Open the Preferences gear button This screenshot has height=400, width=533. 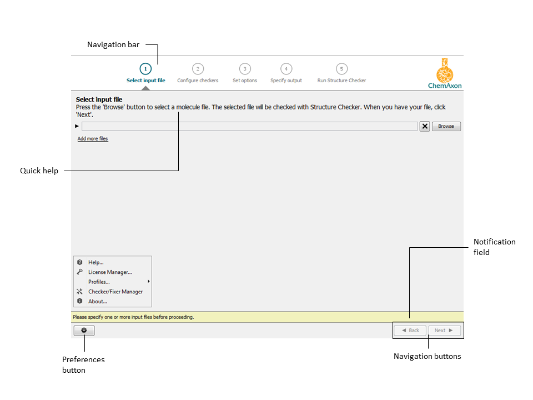click(x=84, y=330)
